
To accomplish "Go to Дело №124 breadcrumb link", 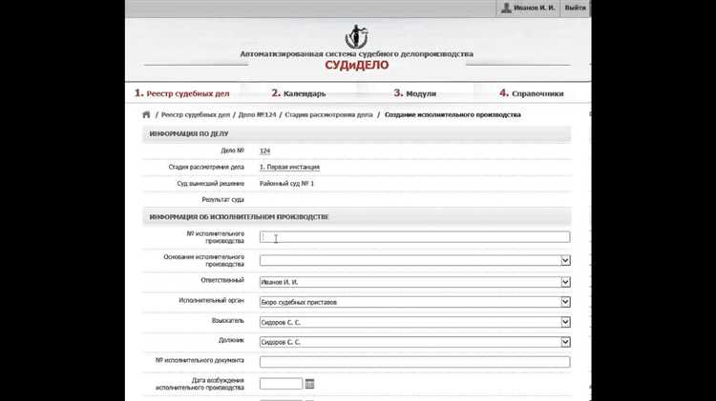I will (x=257, y=115).
